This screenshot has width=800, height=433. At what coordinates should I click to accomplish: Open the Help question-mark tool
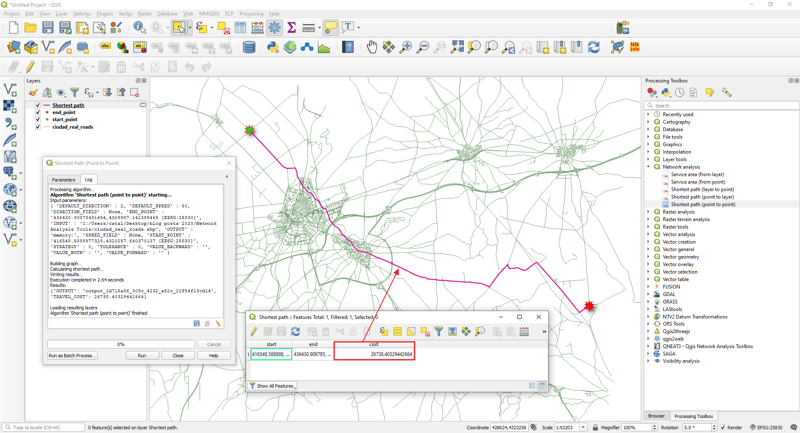(x=348, y=47)
